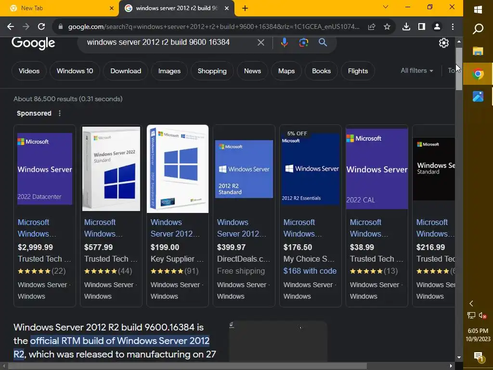Click the padlock site info icon
The image size is (493, 370).
click(61, 27)
